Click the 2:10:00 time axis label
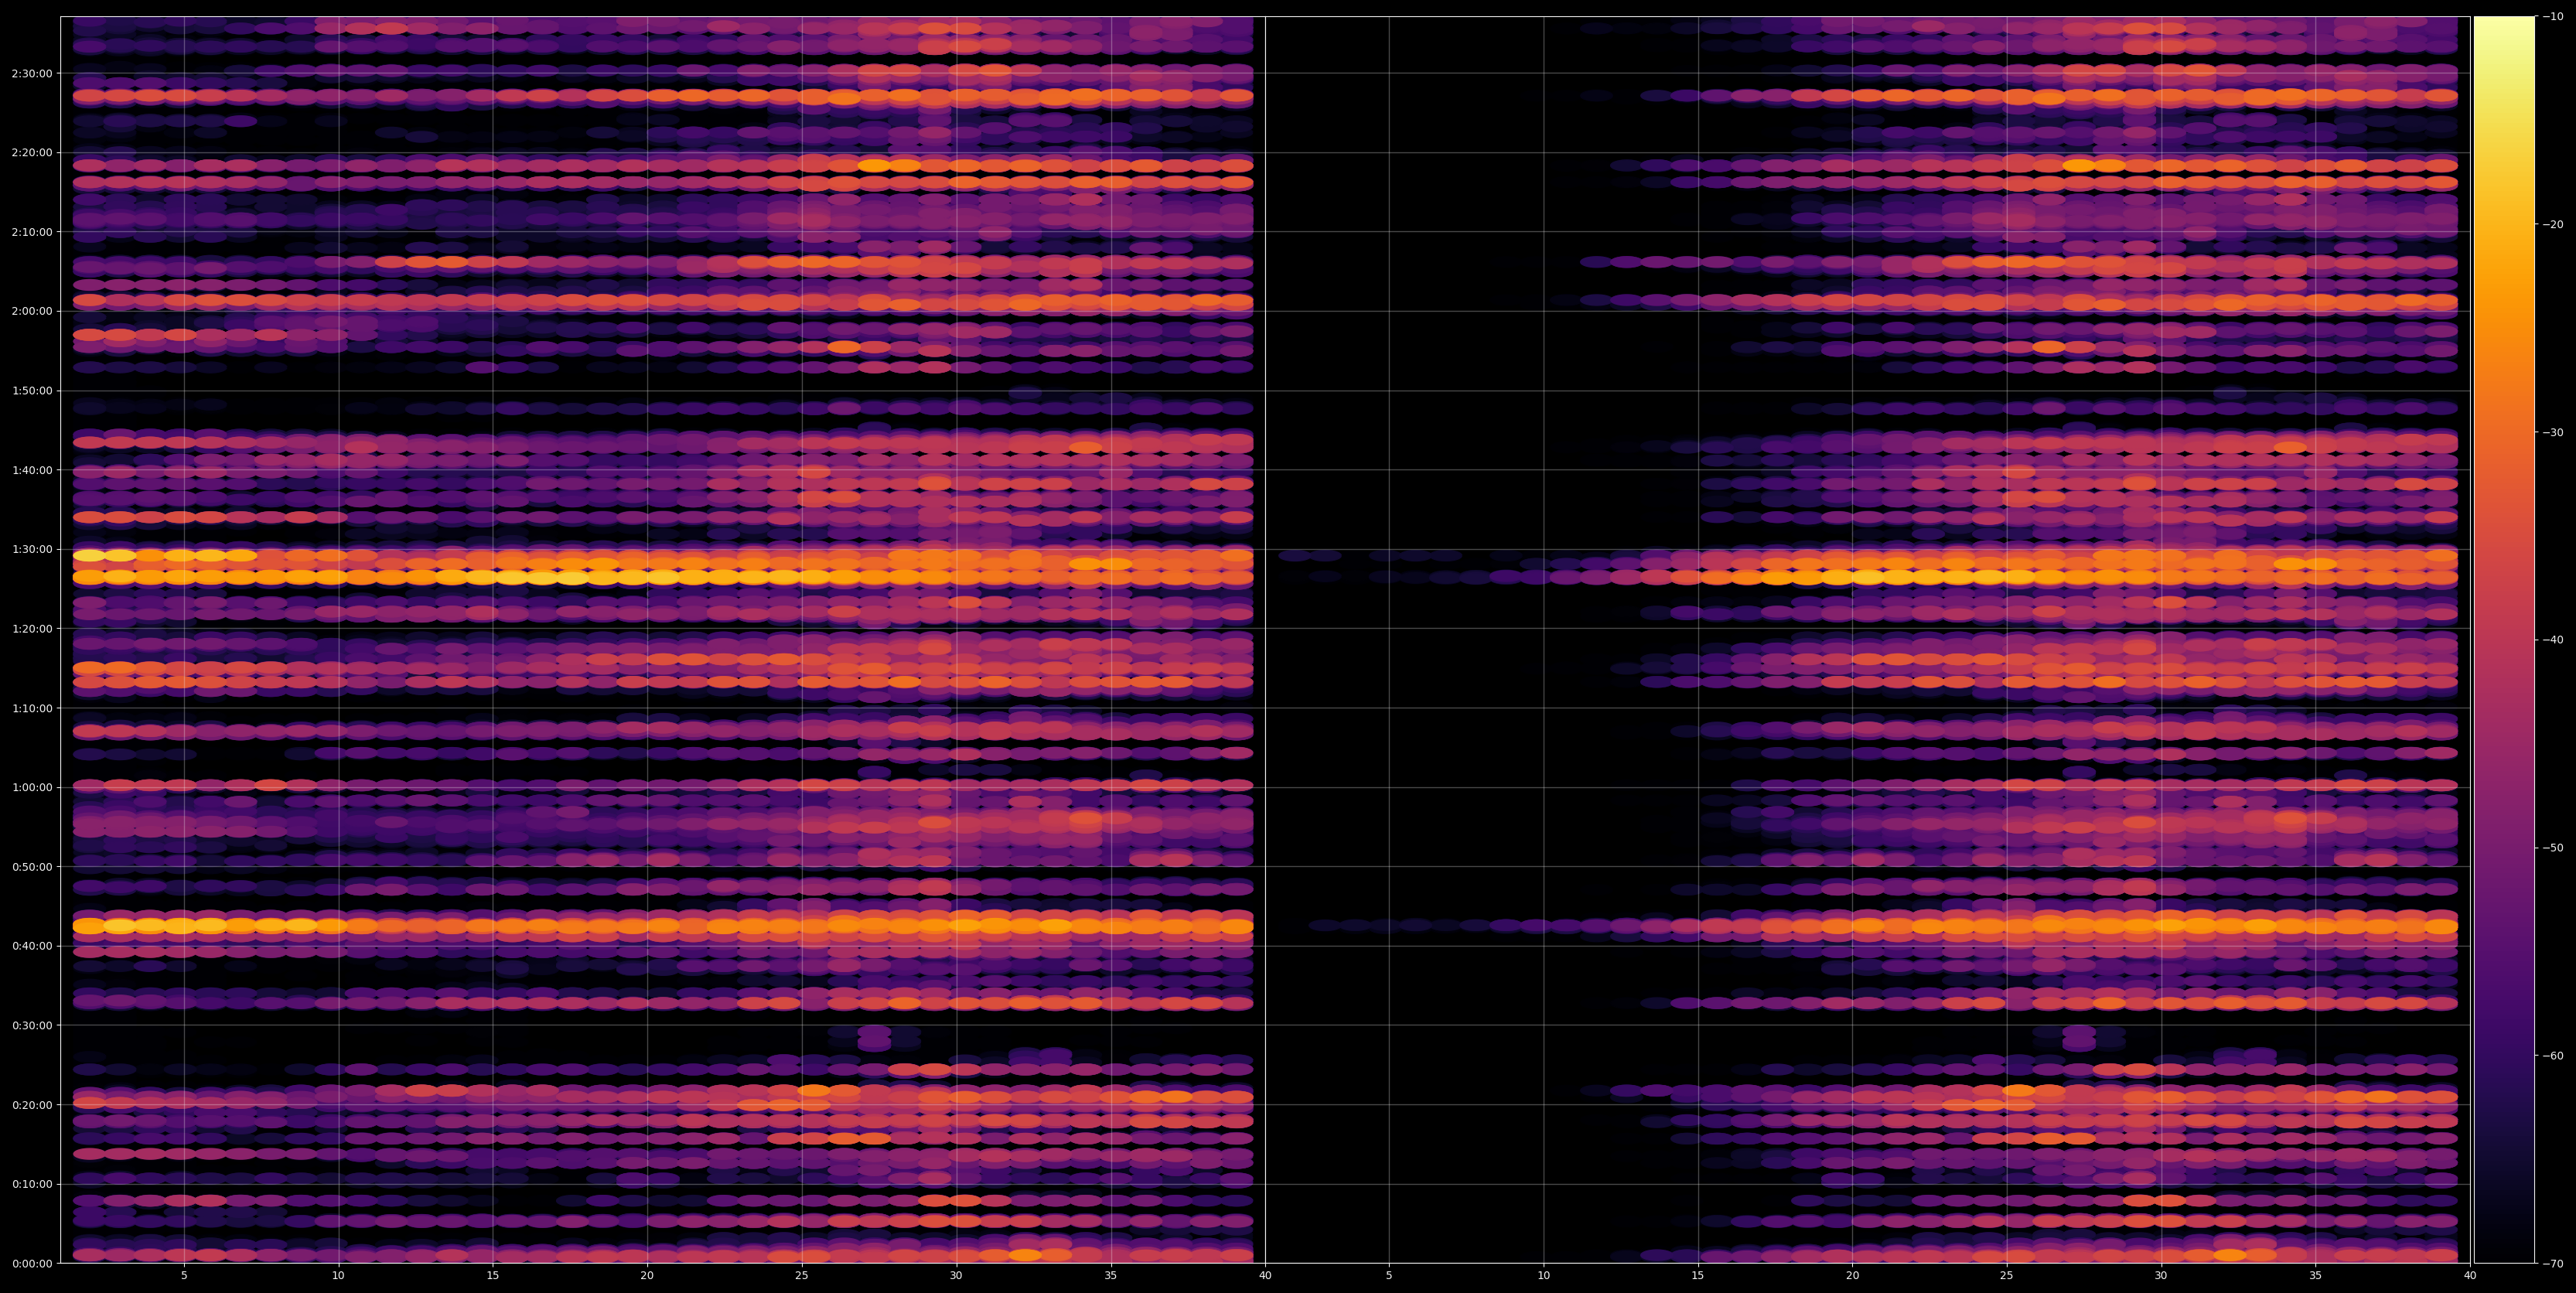Viewport: 2576px width, 1293px height. click(32, 232)
